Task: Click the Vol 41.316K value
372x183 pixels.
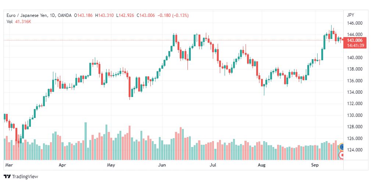Action: [x=23, y=22]
